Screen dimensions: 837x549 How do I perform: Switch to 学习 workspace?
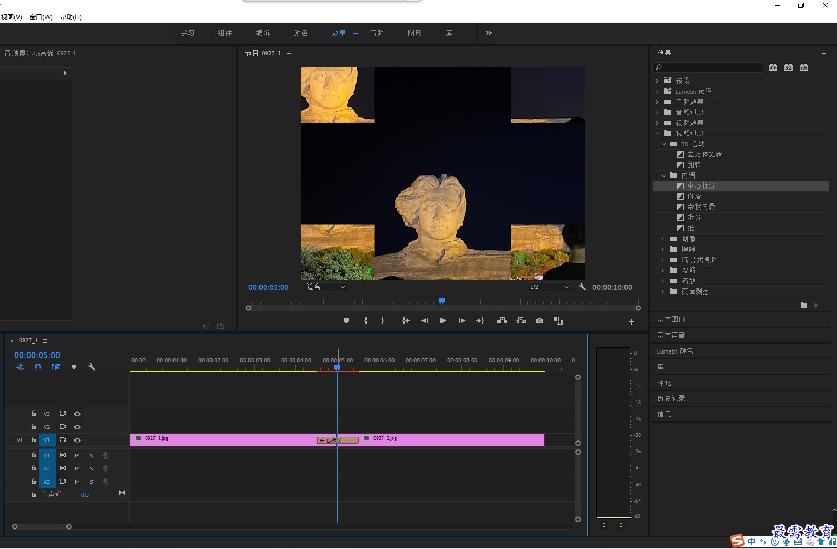coord(187,33)
